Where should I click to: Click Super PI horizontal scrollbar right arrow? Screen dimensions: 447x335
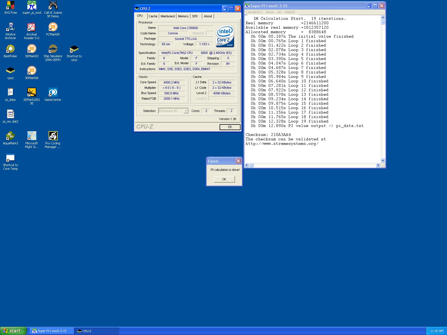click(x=378, y=165)
